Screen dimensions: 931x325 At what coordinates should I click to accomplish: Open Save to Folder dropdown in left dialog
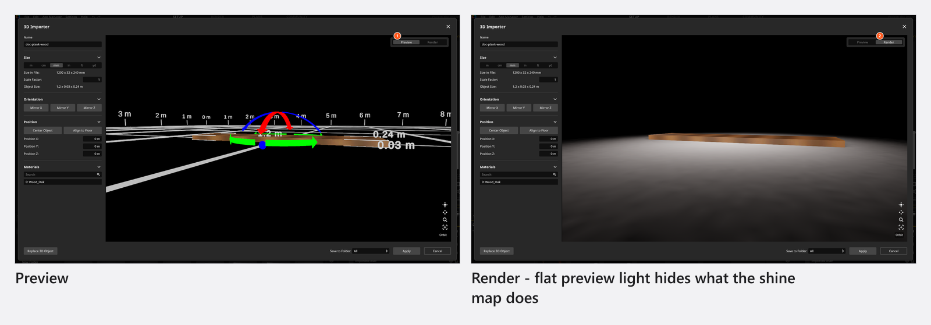point(370,251)
